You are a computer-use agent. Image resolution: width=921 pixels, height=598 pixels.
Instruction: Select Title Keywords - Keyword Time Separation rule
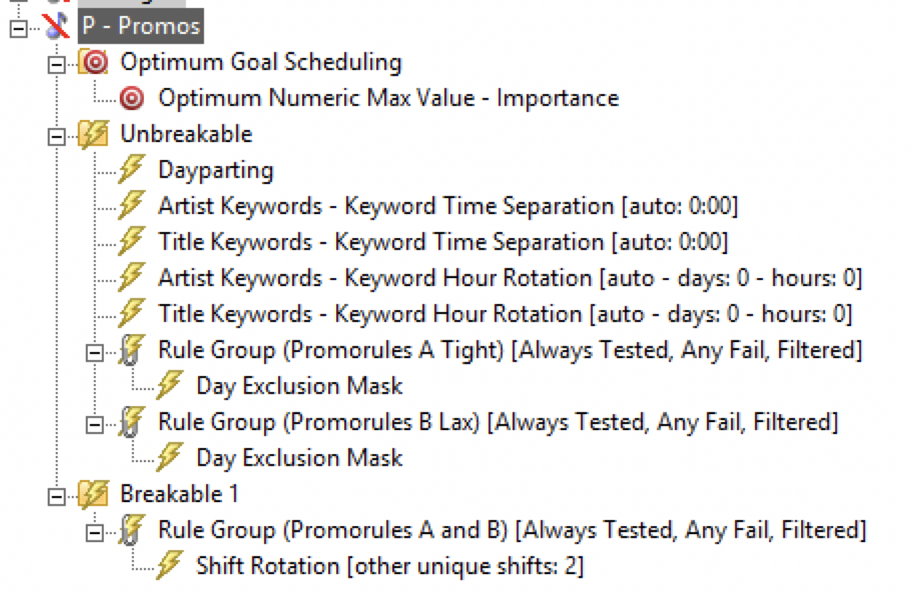click(443, 242)
